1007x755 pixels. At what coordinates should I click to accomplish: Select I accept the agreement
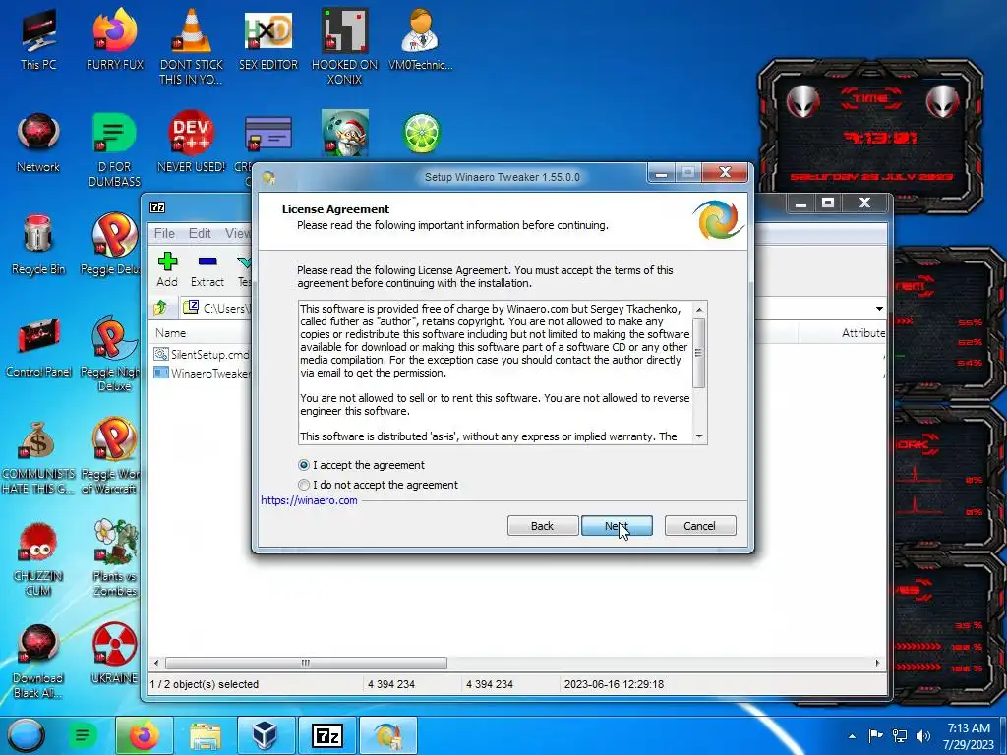(362, 465)
